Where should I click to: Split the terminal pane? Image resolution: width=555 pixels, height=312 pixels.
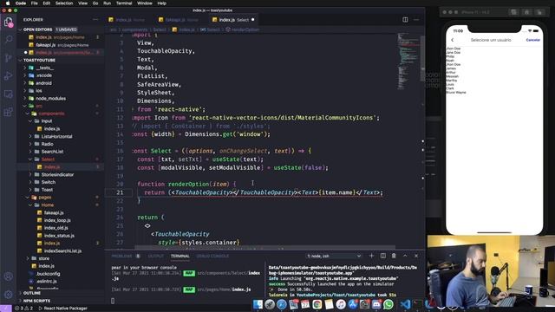[383, 256]
